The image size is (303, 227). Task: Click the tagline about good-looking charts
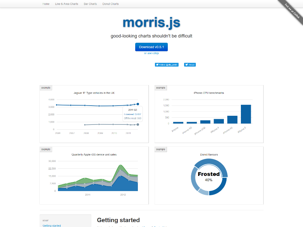click(x=151, y=36)
